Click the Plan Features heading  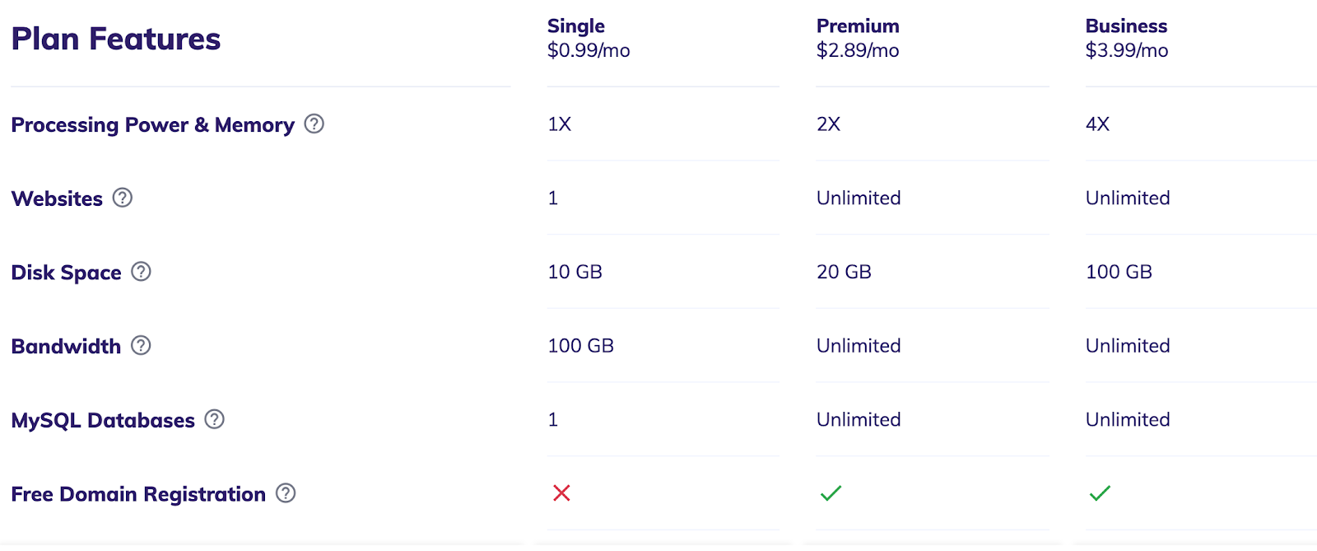pos(116,39)
